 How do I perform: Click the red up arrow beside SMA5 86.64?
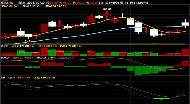(x=18, y=6)
